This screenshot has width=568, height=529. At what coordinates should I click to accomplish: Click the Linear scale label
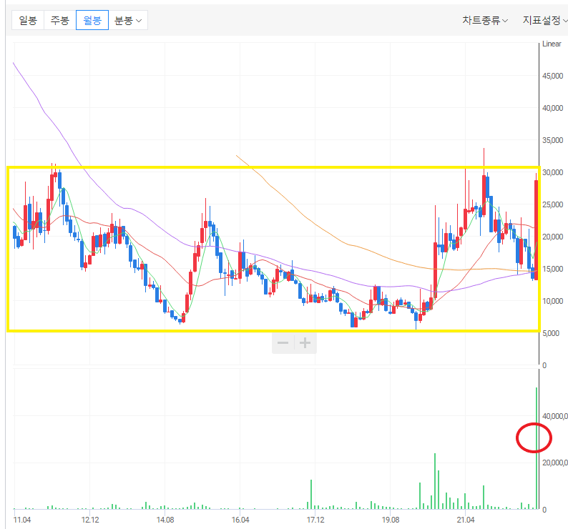coord(552,44)
